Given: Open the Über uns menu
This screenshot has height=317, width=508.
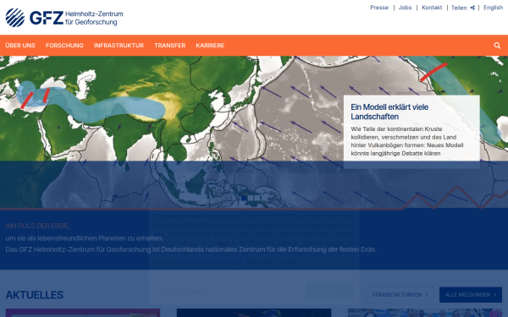Looking at the screenshot, I should [20, 46].
